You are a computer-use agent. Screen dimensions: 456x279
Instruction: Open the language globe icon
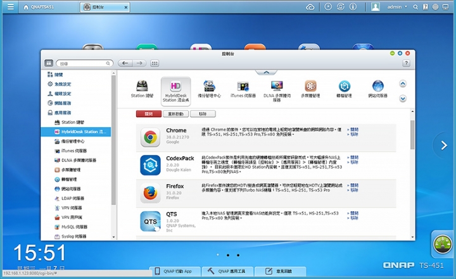pyautogui.click(x=435, y=7)
